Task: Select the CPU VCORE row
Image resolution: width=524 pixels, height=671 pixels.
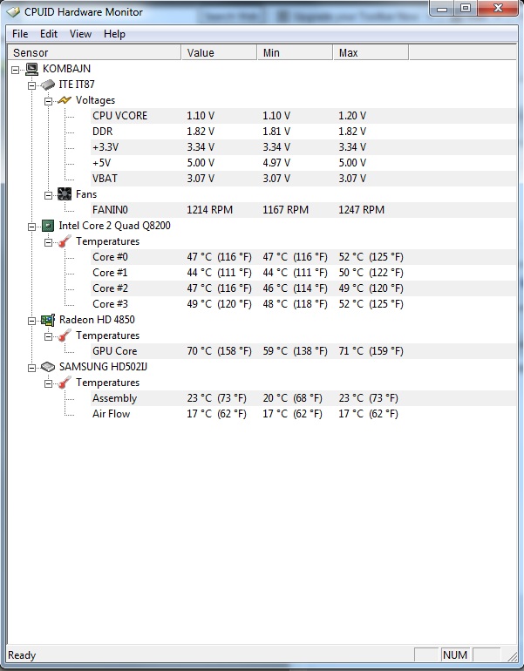Action: 303,116
